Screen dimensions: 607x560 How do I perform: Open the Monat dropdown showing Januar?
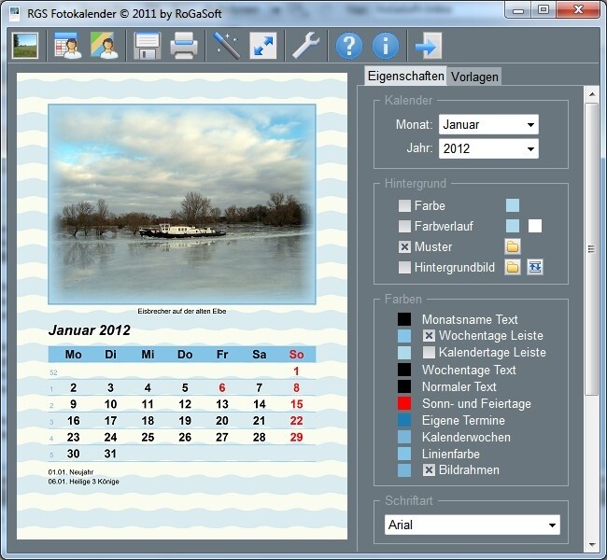click(x=488, y=125)
